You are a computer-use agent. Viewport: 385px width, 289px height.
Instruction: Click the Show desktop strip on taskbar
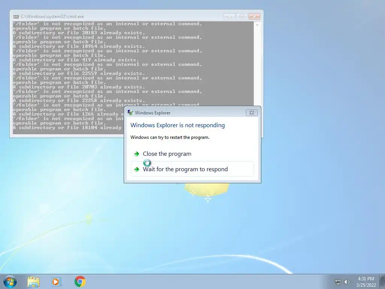click(x=382, y=281)
